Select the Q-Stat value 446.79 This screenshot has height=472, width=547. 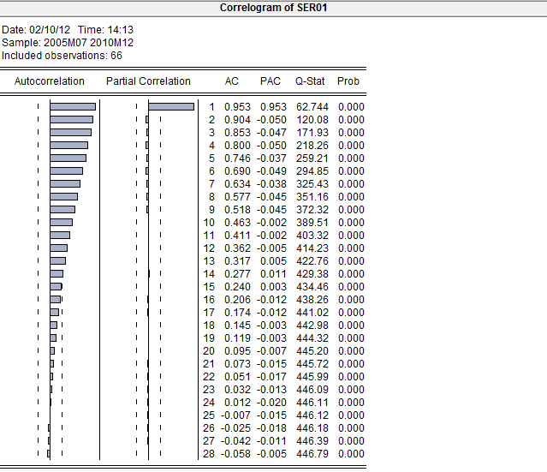click(312, 454)
